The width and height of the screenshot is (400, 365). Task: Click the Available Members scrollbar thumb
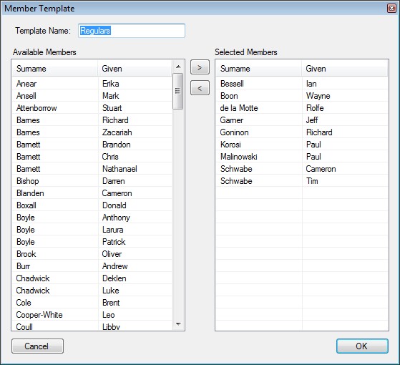point(177,92)
